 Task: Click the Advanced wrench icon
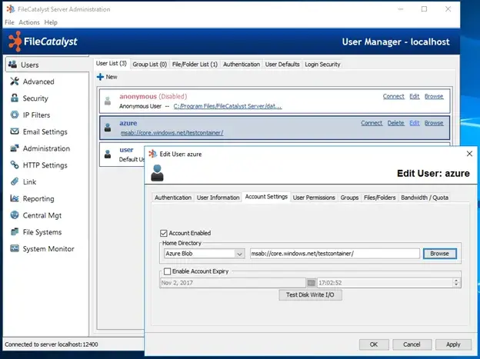click(x=15, y=81)
